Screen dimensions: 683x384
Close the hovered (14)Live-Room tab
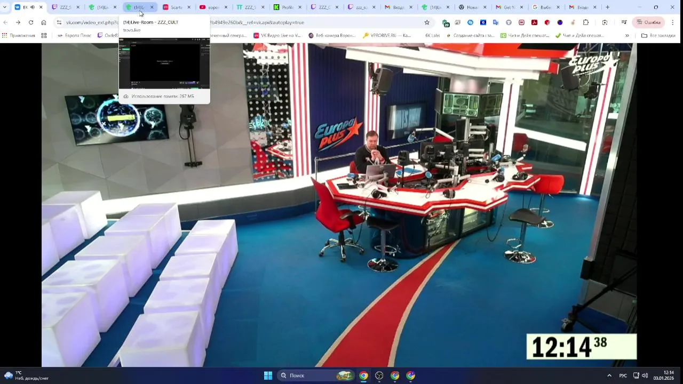[x=152, y=7]
